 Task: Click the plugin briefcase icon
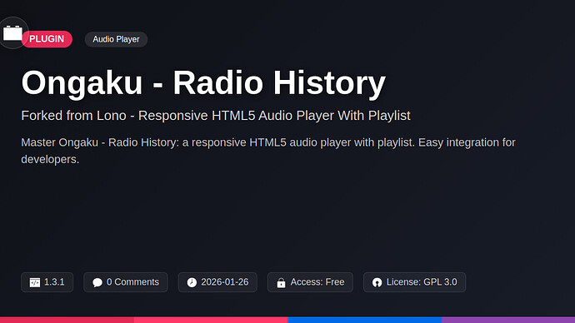point(12,33)
